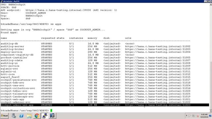Click the Action Center flag tray icon
The height and width of the screenshot is (119, 212).
(190, 116)
